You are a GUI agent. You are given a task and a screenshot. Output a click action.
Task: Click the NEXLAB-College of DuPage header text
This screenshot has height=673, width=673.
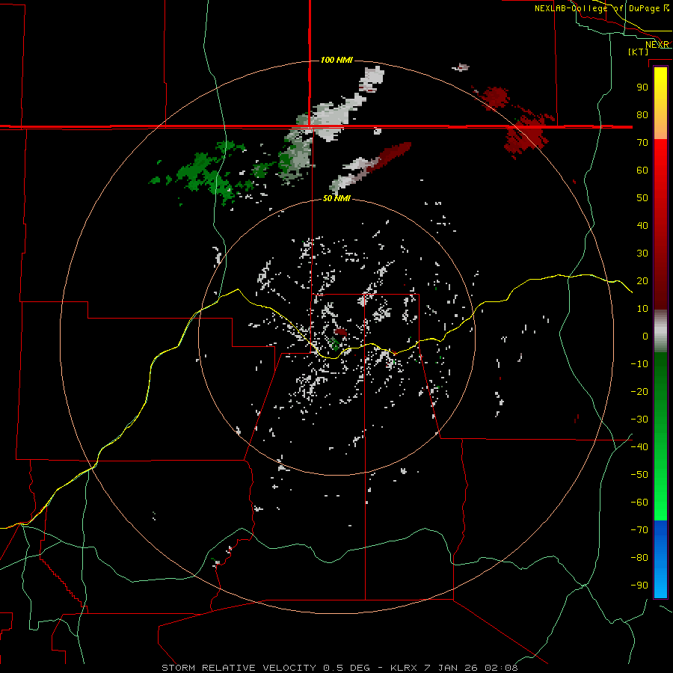(x=597, y=8)
